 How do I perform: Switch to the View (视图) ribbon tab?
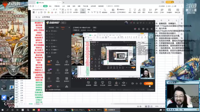click(79, 6)
